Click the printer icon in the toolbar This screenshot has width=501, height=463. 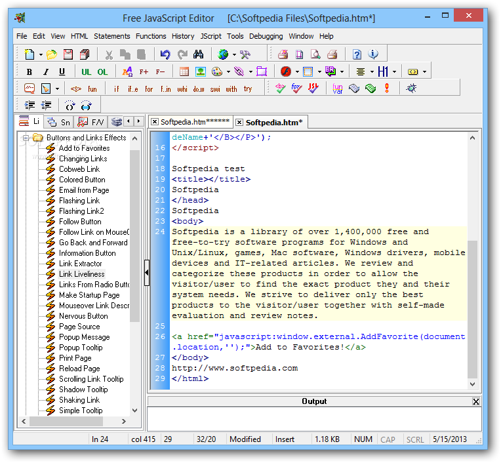(x=332, y=54)
